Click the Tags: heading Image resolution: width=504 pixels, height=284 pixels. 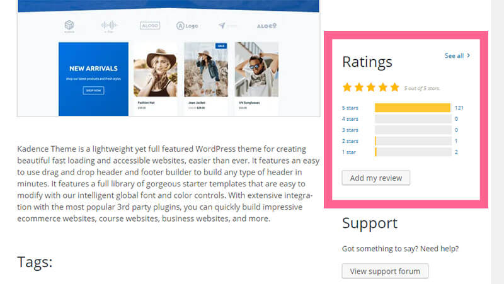(35, 262)
